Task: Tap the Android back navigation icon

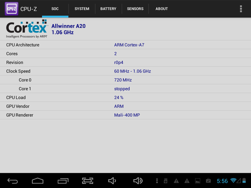Action: [13, 181]
